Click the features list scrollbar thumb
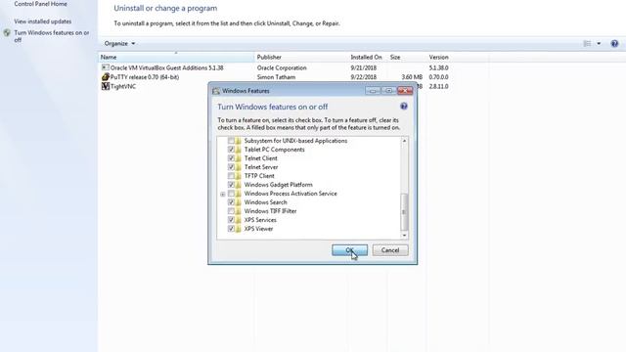Screen dimensions: 626x352 tap(404, 212)
